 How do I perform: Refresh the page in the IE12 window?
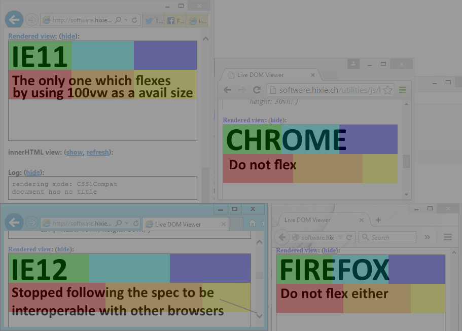coord(136,223)
